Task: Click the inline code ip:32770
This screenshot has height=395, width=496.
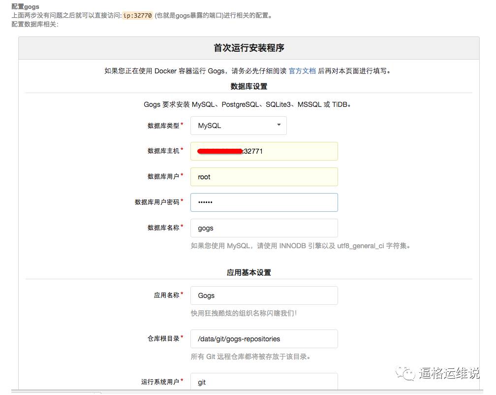Action: (x=138, y=15)
